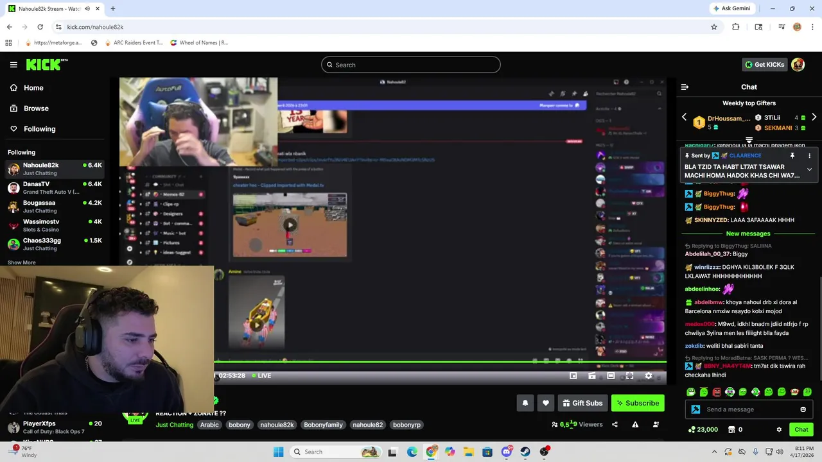Open the Windows Start menu
The height and width of the screenshot is (462, 822).
point(278,452)
